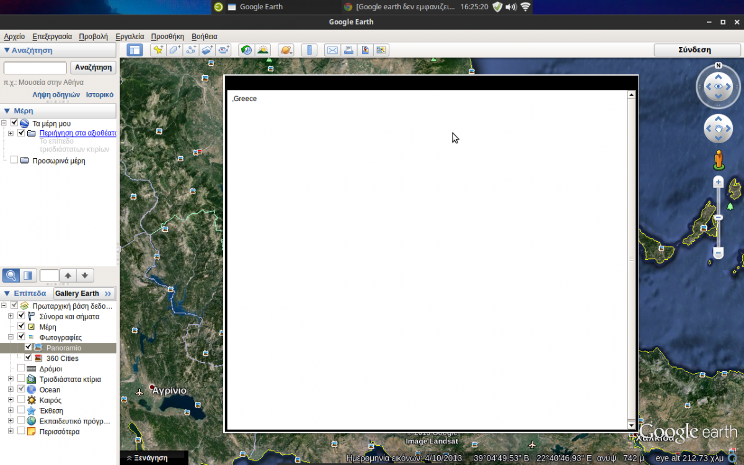Uncheck the 360 Cities layer checkbox
Screen dimensions: 744x465
(28, 358)
